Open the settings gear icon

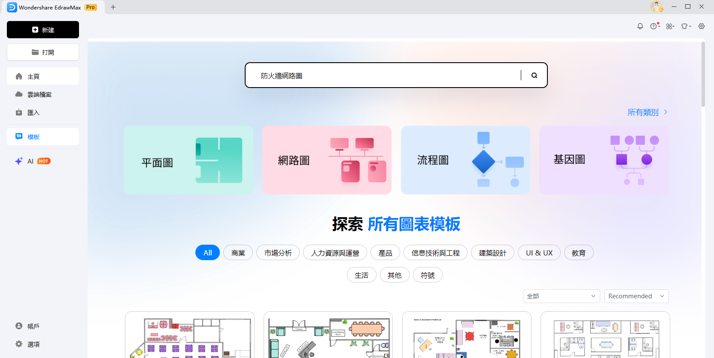(x=702, y=26)
